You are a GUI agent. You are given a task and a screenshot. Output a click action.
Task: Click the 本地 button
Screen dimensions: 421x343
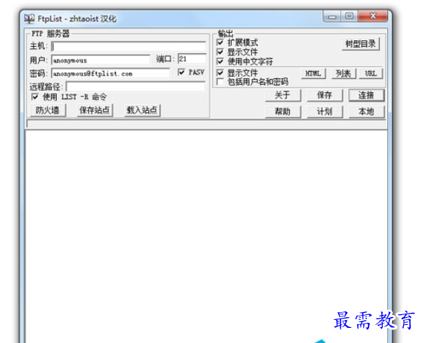tap(366, 111)
